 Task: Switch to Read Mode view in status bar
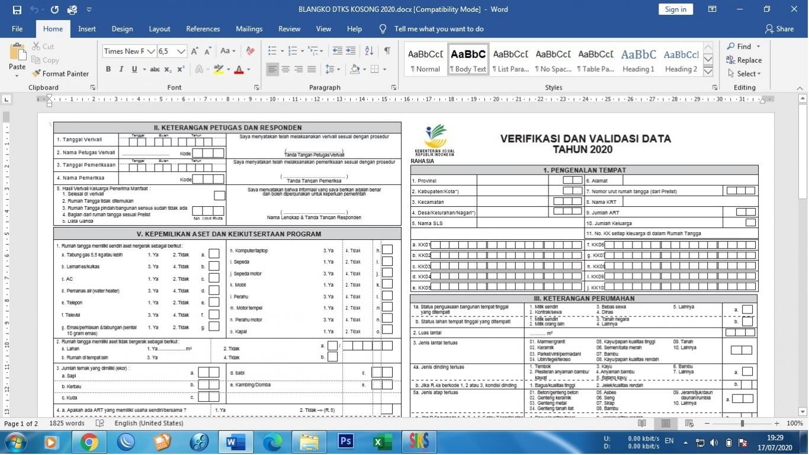point(642,424)
